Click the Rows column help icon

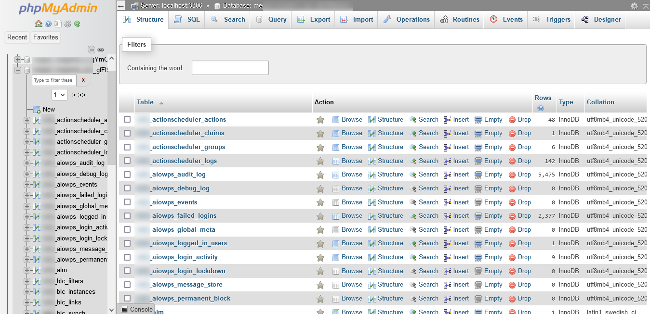point(541,108)
